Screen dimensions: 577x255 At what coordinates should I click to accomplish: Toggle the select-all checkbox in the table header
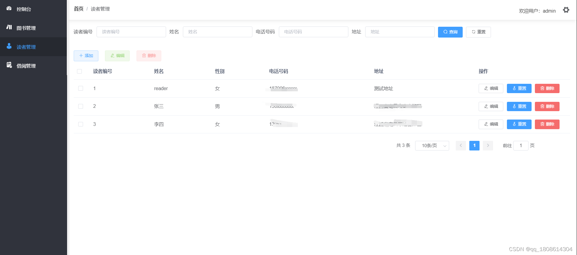(79, 71)
